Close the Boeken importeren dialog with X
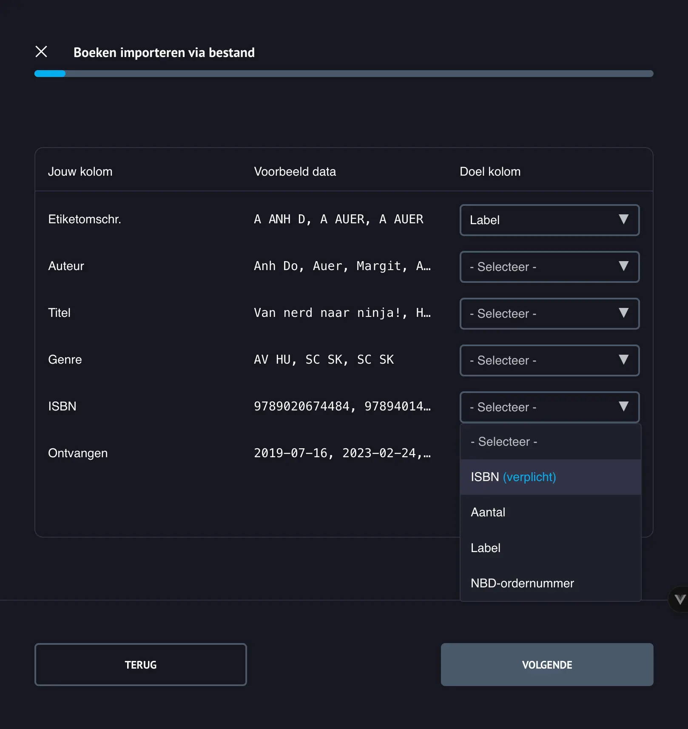This screenshot has width=688, height=729. click(x=41, y=51)
